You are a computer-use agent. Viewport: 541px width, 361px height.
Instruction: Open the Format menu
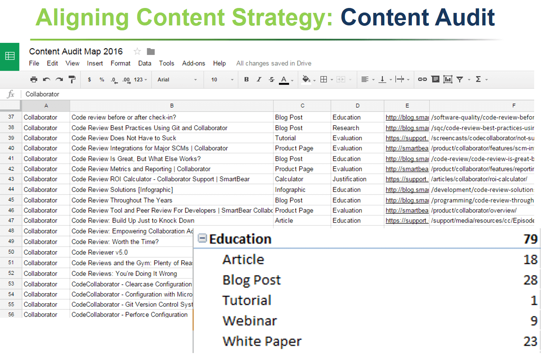[x=120, y=63]
